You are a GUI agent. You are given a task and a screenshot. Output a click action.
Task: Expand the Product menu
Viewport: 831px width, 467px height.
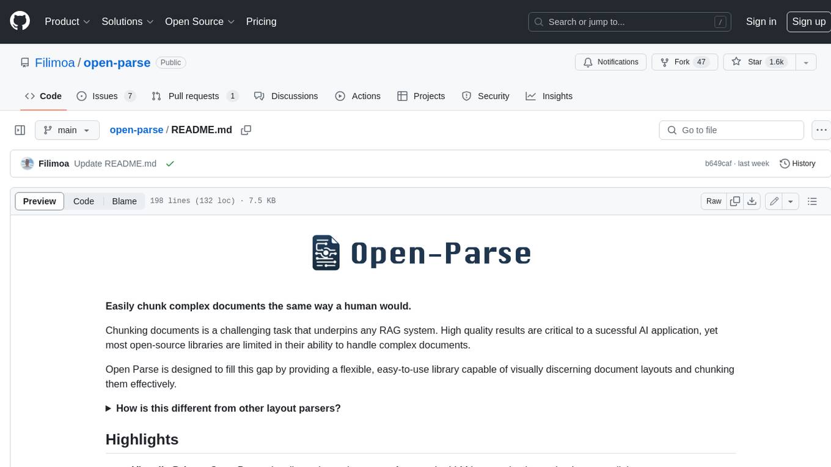[x=67, y=21]
